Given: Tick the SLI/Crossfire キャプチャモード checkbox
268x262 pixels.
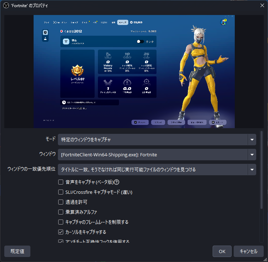Looking at the screenshot, I should coord(61,192).
